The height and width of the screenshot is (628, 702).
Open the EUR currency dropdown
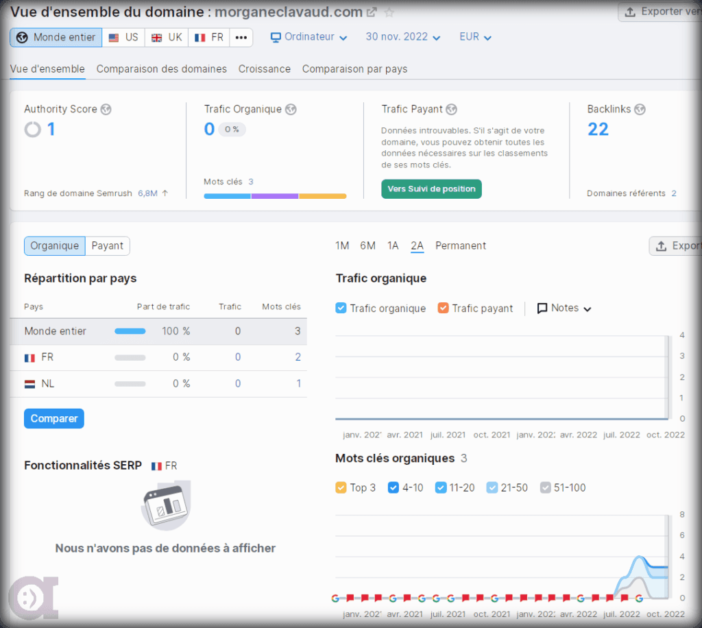tap(475, 37)
